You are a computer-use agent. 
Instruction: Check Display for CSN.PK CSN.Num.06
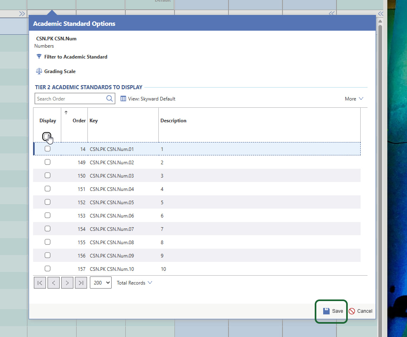click(x=48, y=215)
